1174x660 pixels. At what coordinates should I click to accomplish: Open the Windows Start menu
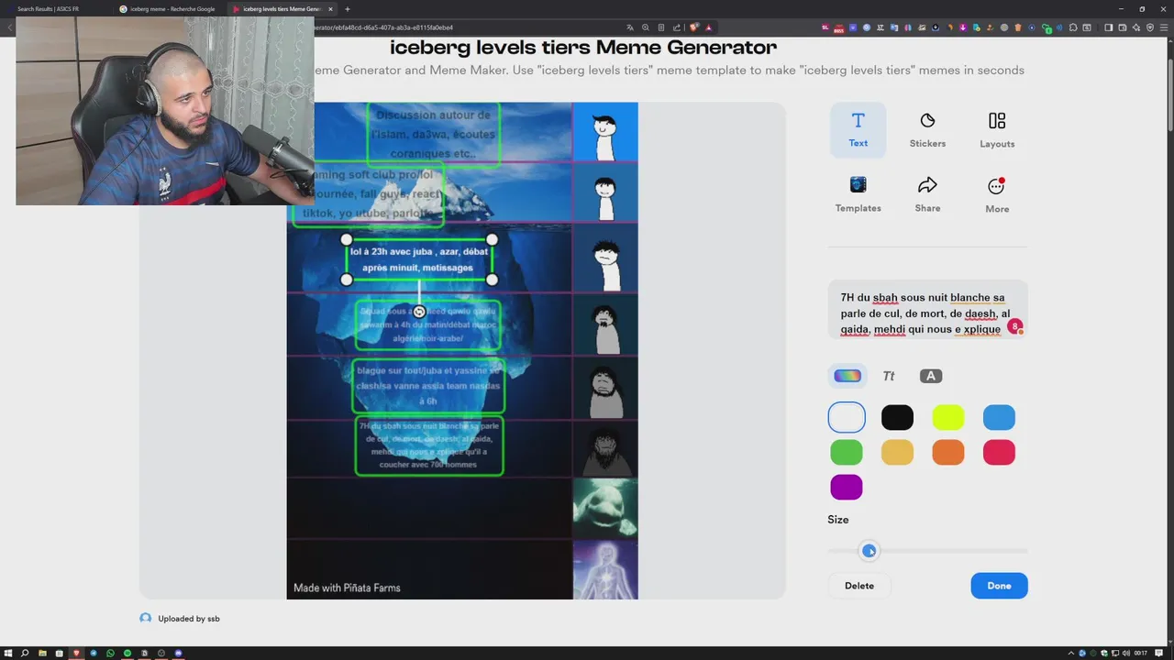(8, 653)
